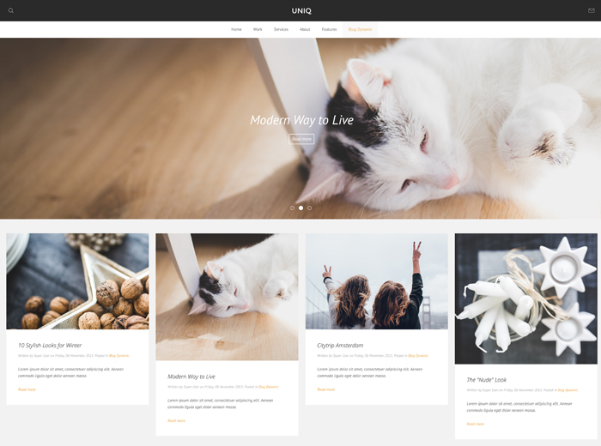Open 'The "Nude" Look' post title

[487, 379]
